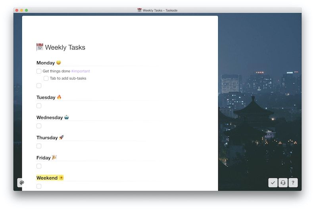Click the yellow minimize window button
The width and height of the screenshot is (315, 210).
coord(22,10)
